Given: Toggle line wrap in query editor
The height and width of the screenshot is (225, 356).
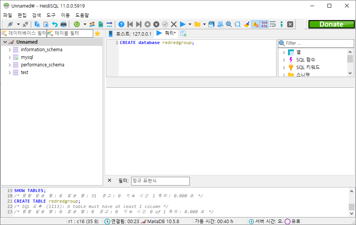Looking at the screenshot, I should click(273, 24).
